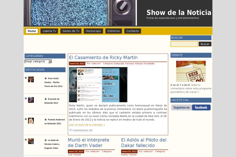Open Cine category under Darth Vader post
Viewport: 236px width, 157px height.
pos(70,155)
